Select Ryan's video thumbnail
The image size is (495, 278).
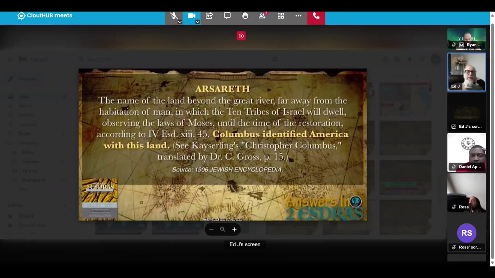[466, 39]
